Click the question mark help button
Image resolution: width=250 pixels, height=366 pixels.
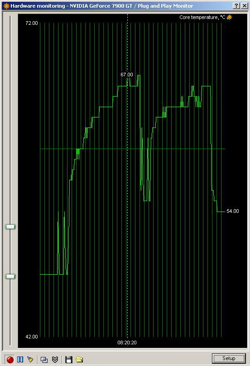click(x=236, y=6)
